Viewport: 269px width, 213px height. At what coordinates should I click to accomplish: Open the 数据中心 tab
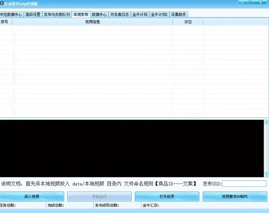tap(99, 14)
